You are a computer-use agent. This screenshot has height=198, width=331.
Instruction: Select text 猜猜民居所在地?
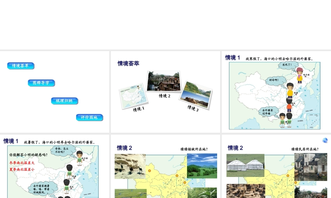305,149
